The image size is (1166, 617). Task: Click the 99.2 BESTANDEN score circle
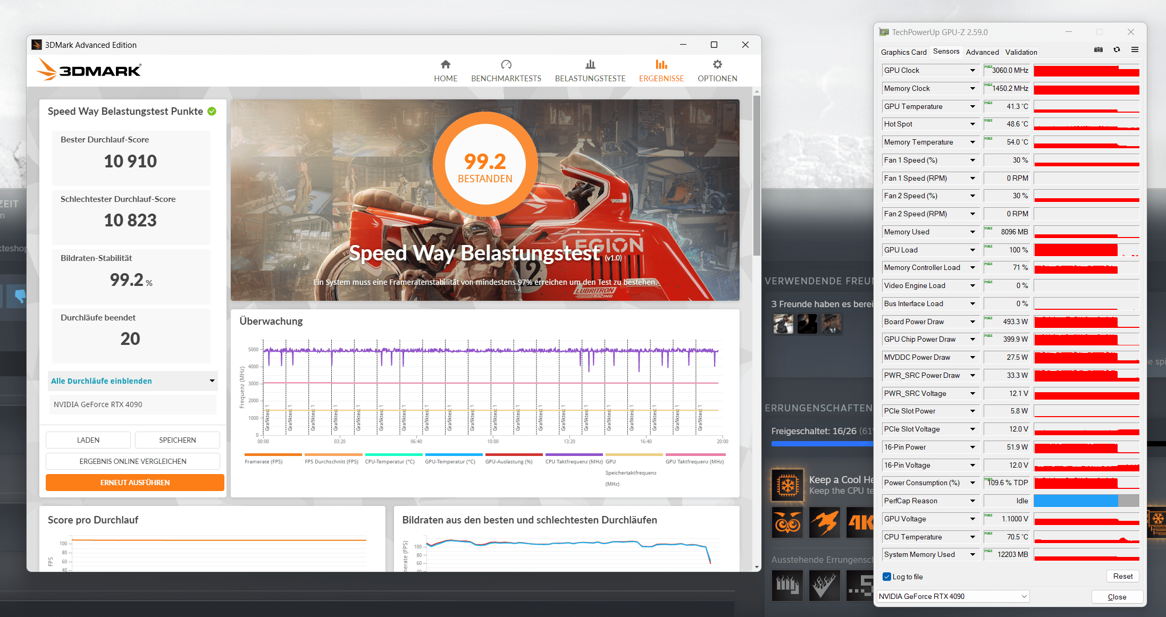[x=485, y=165]
